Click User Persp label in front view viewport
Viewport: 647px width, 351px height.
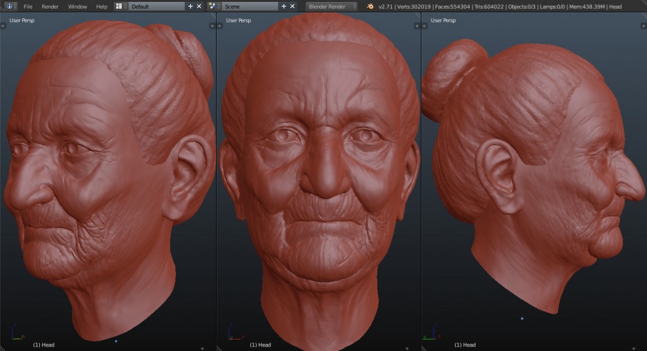[238, 20]
